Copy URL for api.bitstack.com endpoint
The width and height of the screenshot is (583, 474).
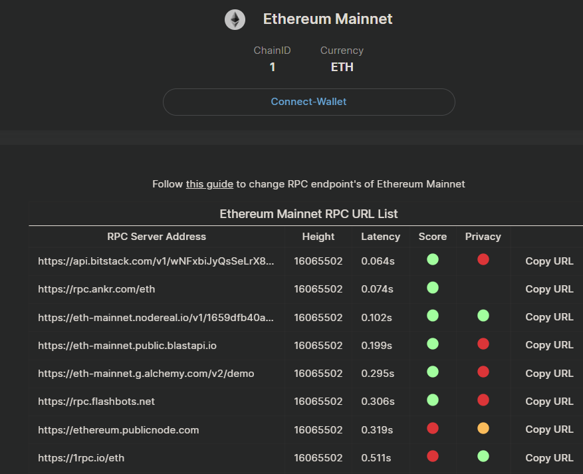549,261
